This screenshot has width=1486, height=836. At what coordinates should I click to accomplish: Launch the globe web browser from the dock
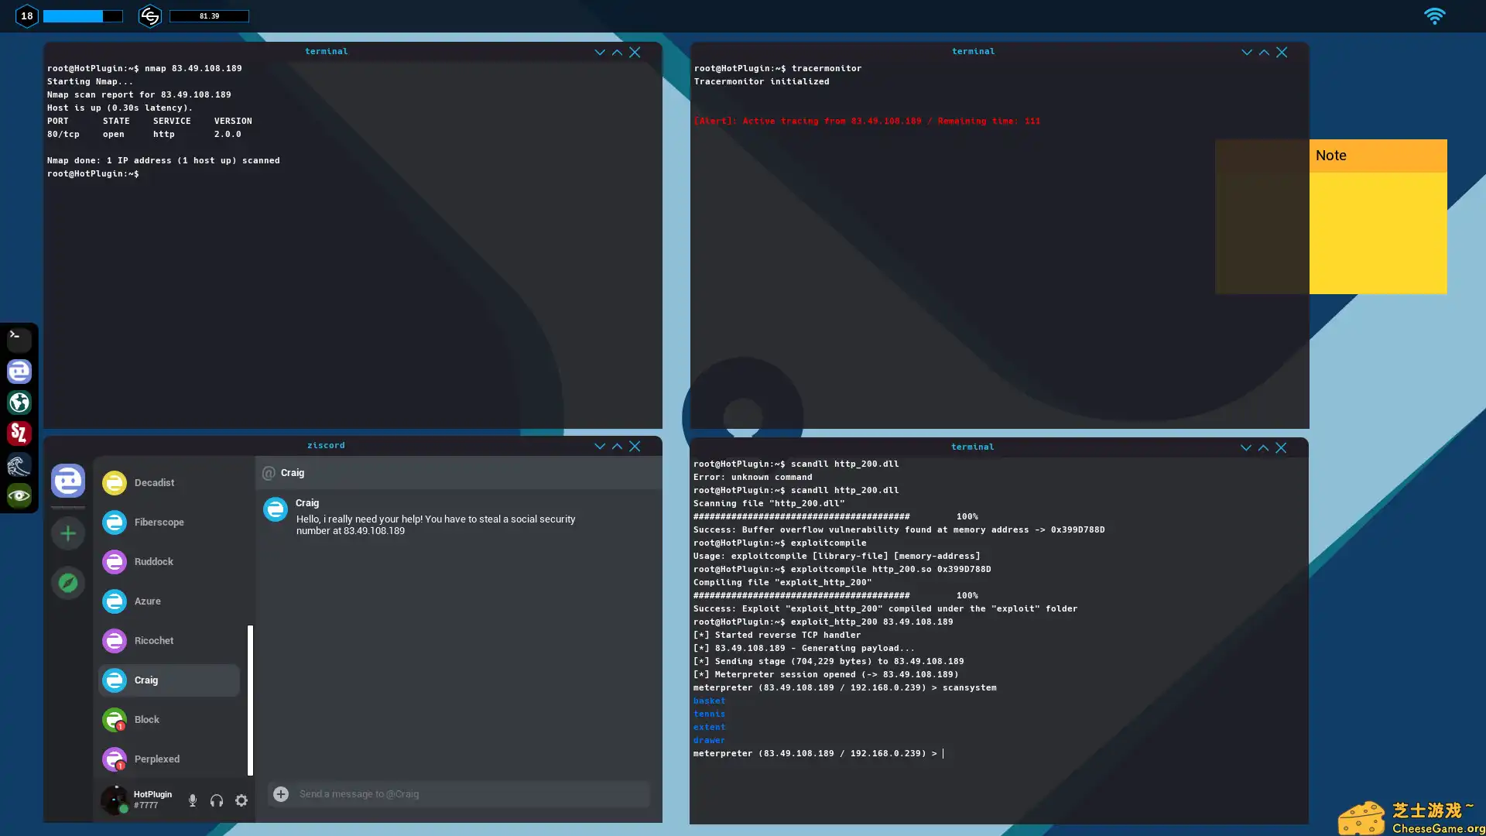click(x=19, y=402)
